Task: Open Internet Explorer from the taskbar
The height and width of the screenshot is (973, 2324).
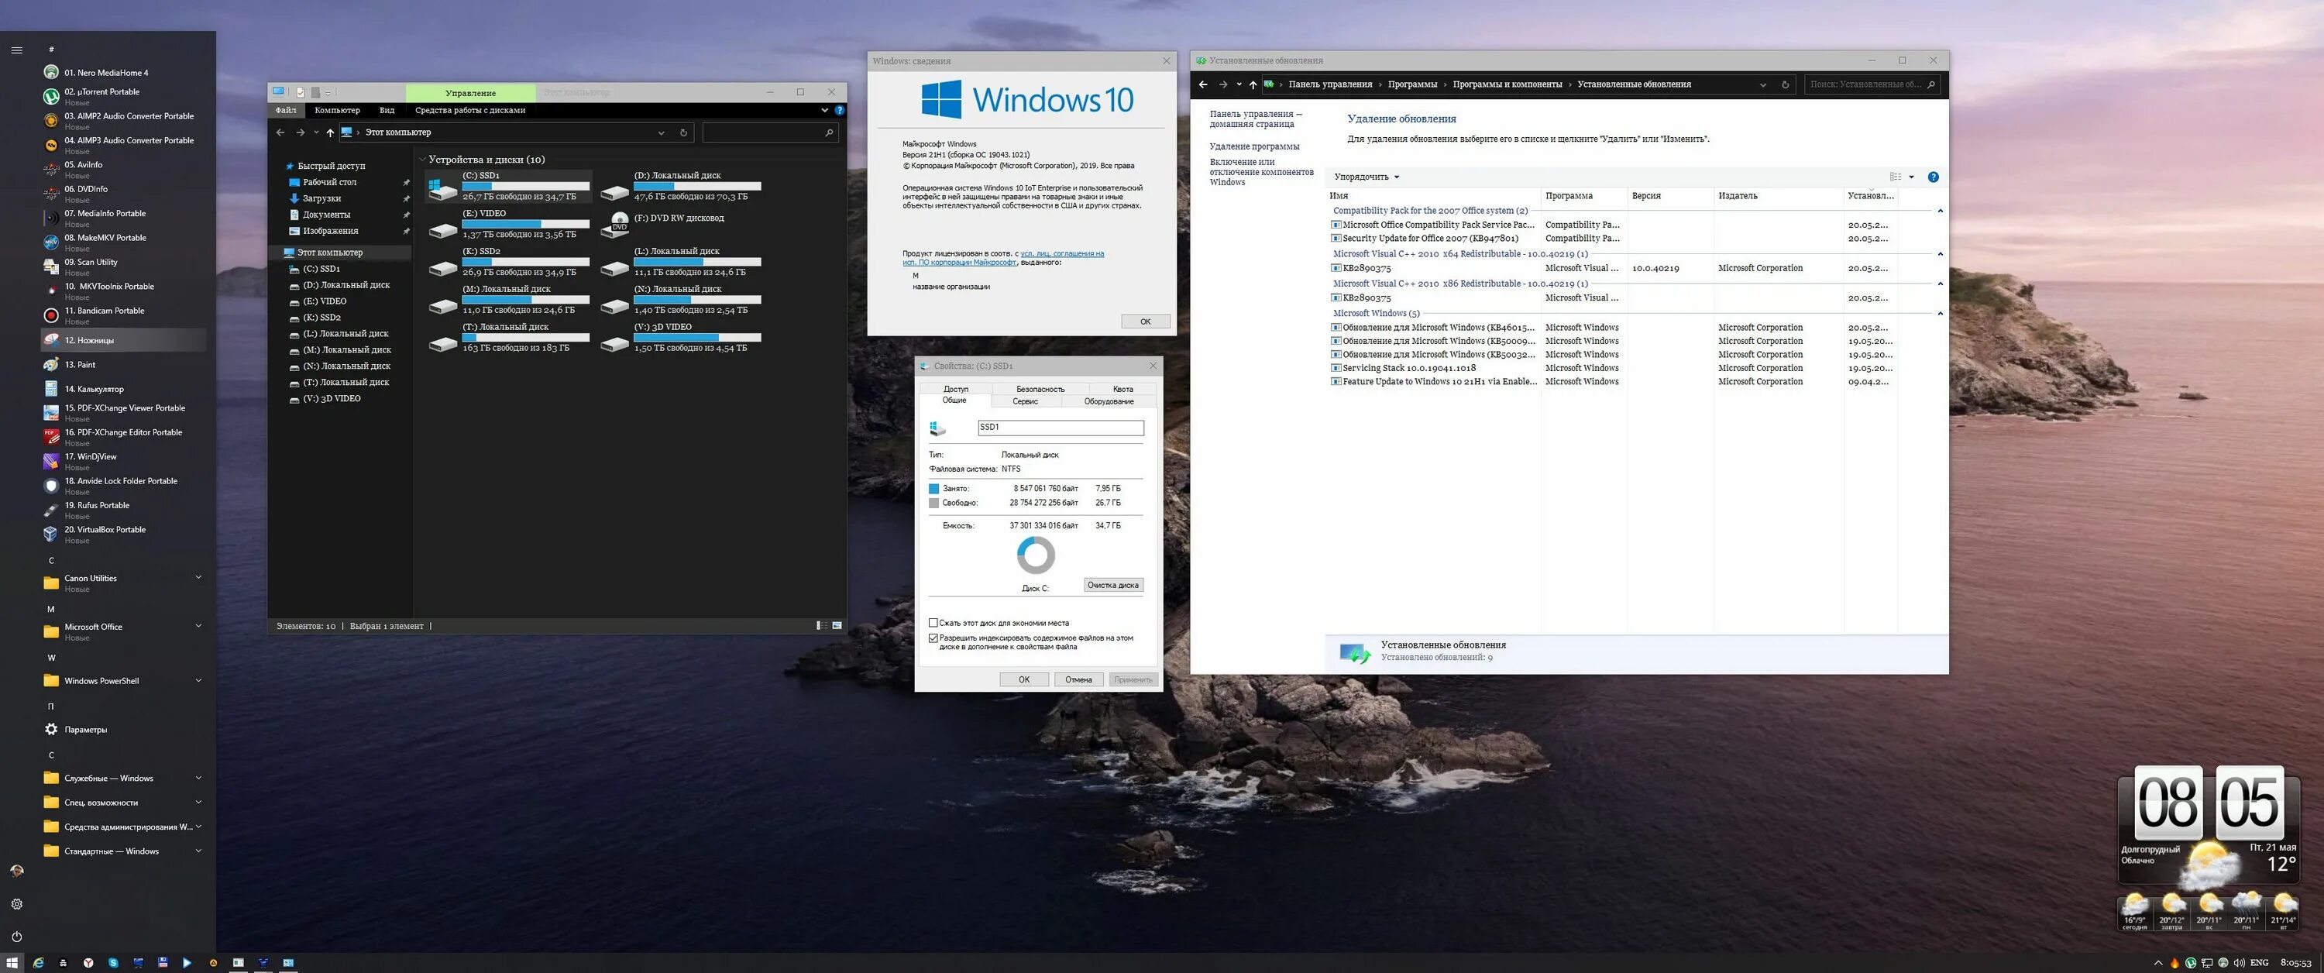Action: click(x=38, y=963)
